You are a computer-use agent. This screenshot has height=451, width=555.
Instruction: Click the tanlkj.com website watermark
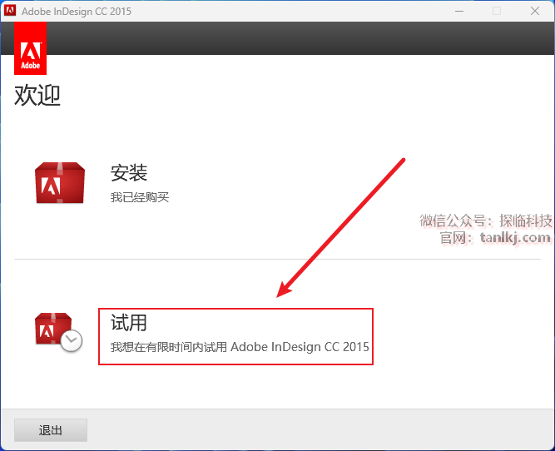pos(515,238)
